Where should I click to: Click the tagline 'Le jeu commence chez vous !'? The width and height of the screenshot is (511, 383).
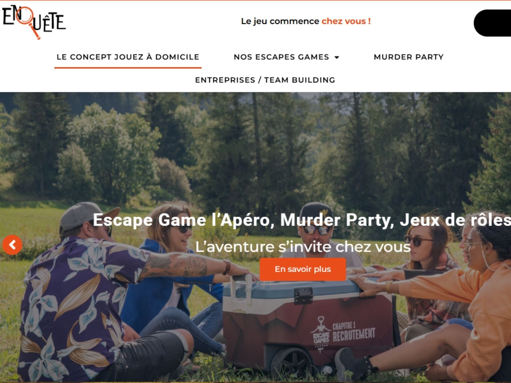pos(306,21)
